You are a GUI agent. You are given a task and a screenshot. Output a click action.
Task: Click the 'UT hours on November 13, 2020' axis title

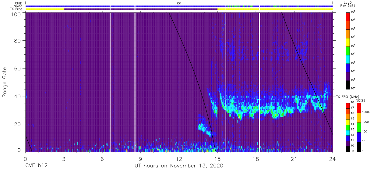click(x=179, y=166)
